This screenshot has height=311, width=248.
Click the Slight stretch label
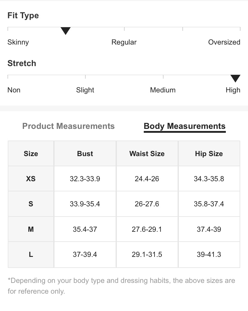click(85, 90)
